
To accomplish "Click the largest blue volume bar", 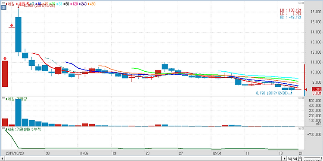I will 19,113.
